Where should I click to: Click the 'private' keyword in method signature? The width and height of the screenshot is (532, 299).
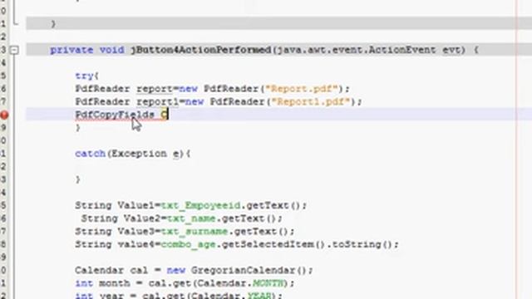[x=71, y=50]
